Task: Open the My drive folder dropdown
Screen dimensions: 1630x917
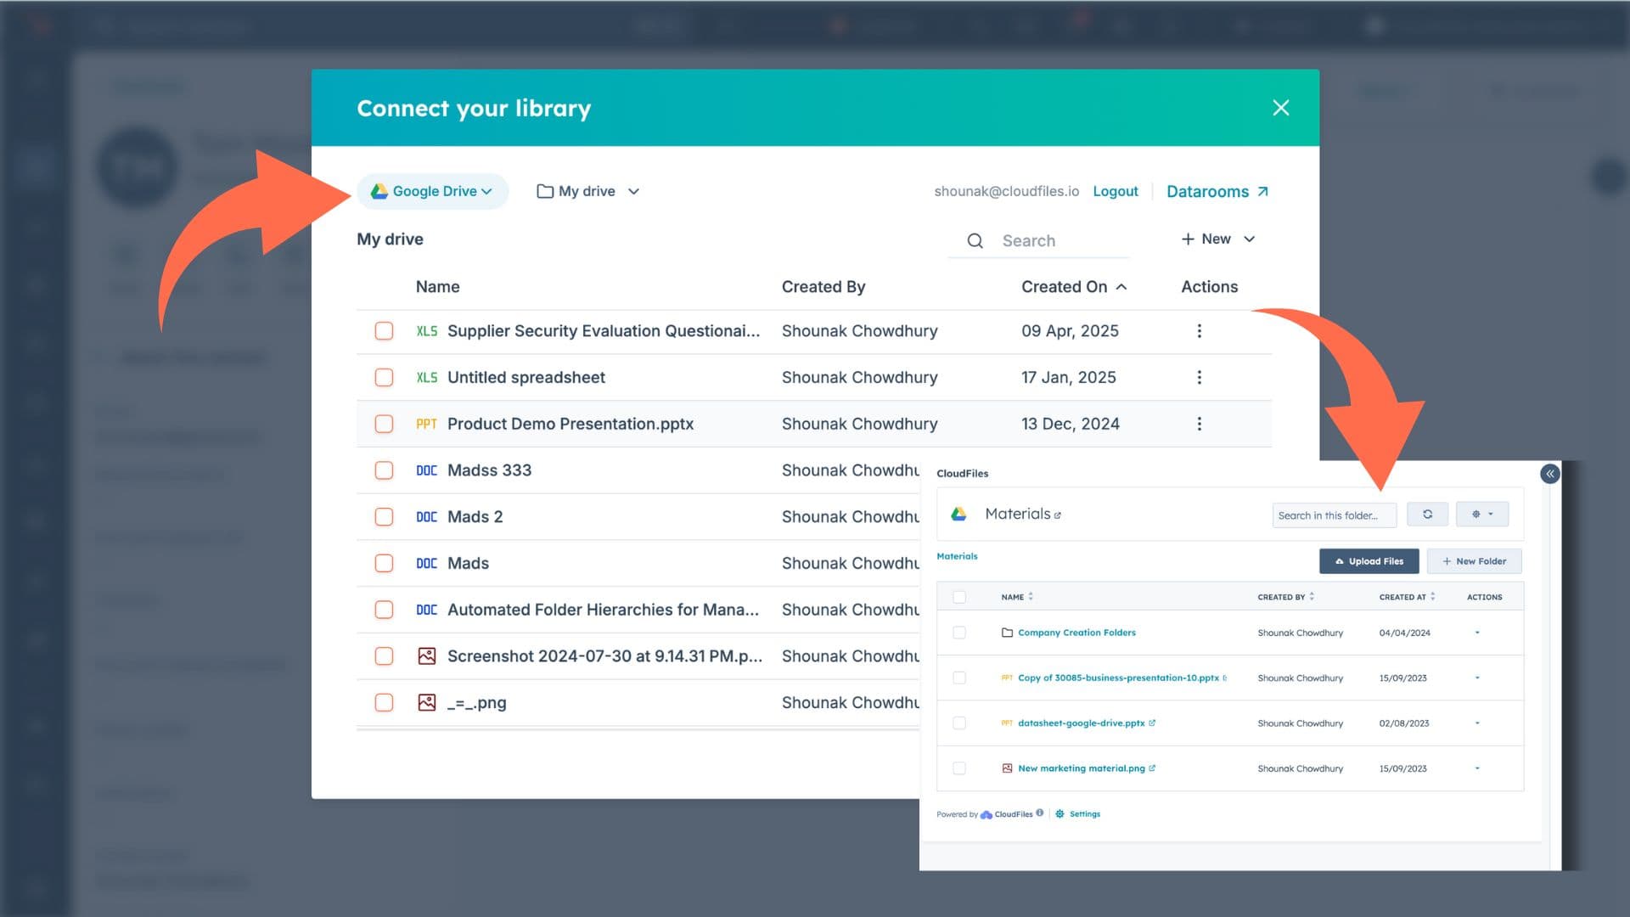Action: pos(587,191)
